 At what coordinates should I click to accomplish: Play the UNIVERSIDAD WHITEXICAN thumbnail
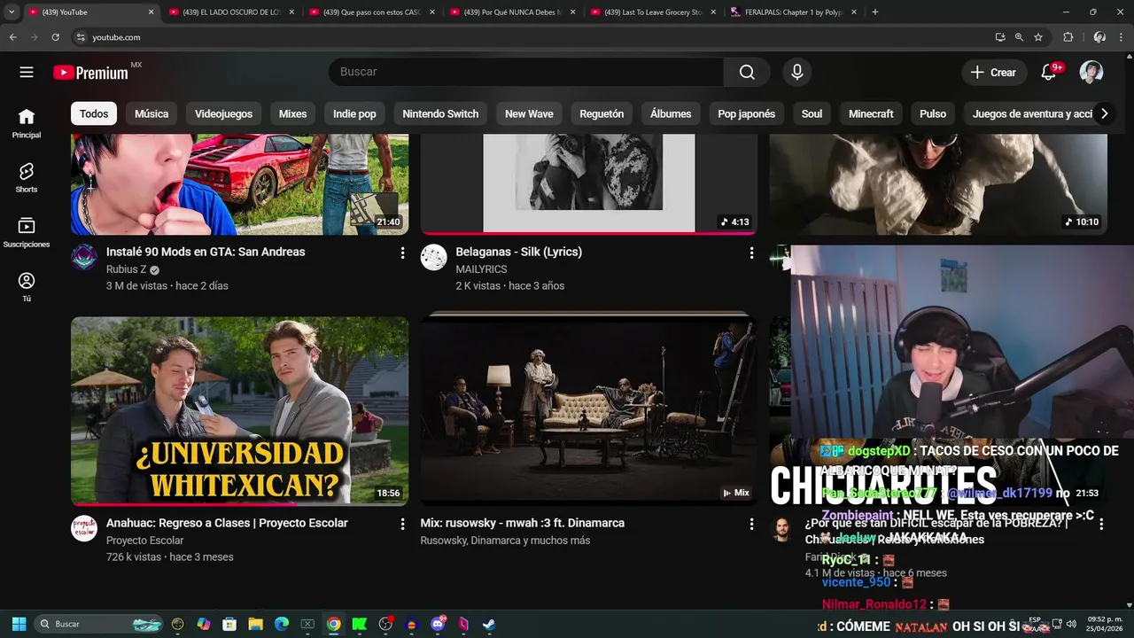239,411
